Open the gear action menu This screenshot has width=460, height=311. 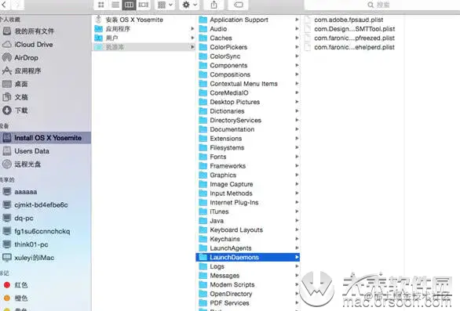189,5
